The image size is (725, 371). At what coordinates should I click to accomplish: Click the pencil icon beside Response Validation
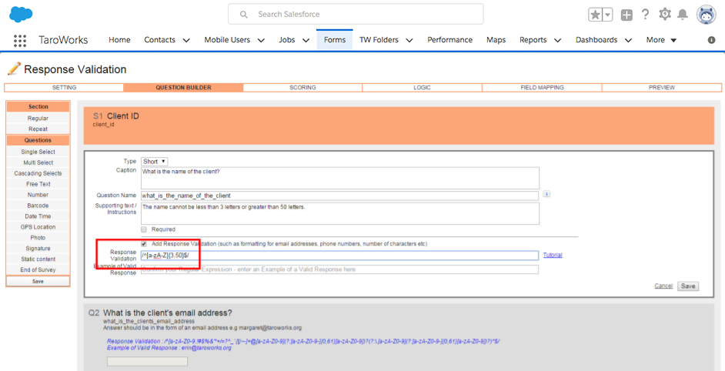tap(14, 69)
